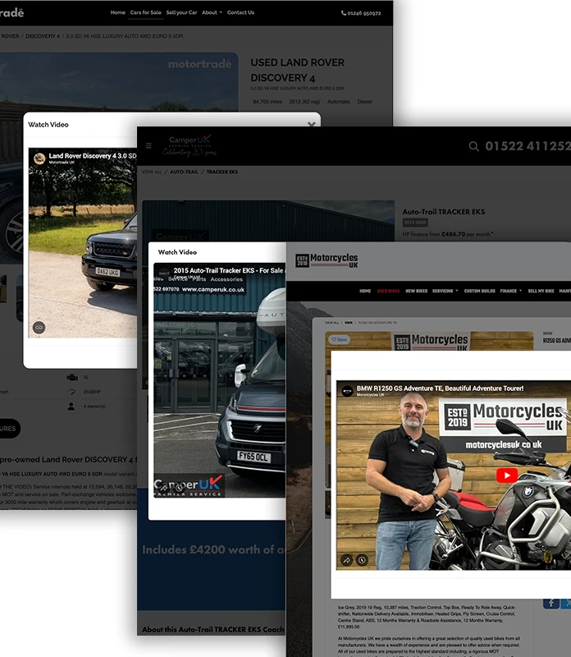The image size is (571, 657).
Task: Click Motorcycles UK View All breadcrumb
Action: point(331,323)
